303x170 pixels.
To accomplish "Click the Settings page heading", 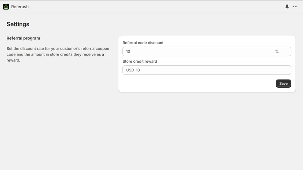I will [18, 24].
